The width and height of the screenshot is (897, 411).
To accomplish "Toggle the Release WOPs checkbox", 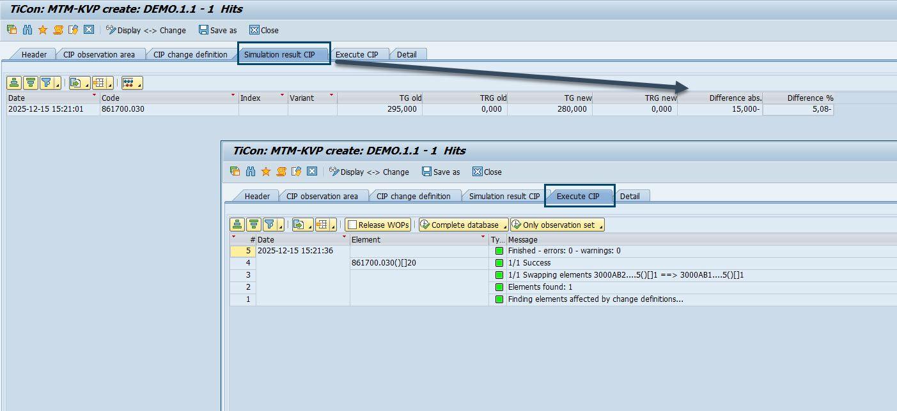I will 352,225.
